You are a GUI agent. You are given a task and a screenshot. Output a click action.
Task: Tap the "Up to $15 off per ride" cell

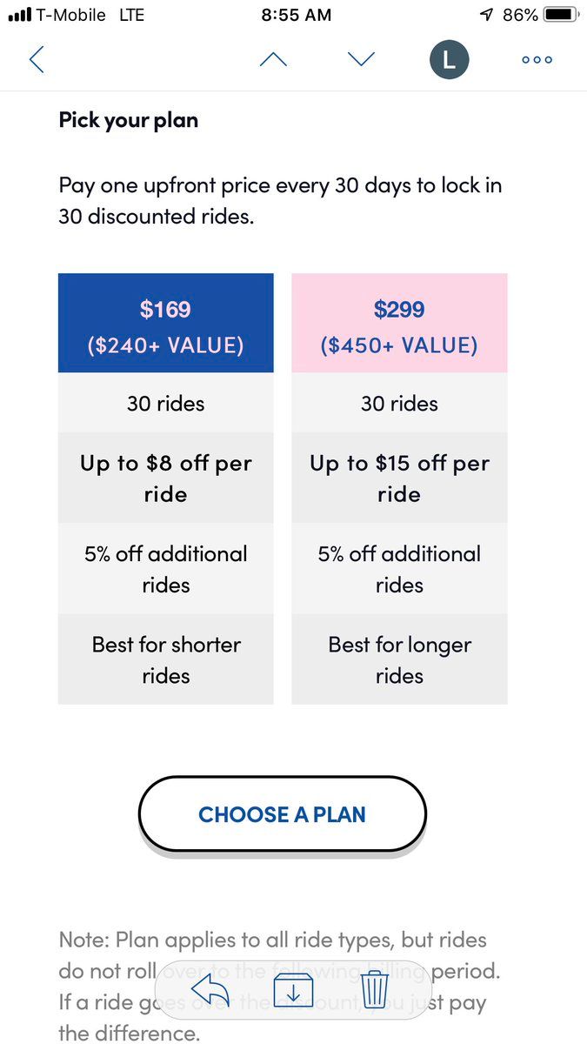[x=399, y=478]
